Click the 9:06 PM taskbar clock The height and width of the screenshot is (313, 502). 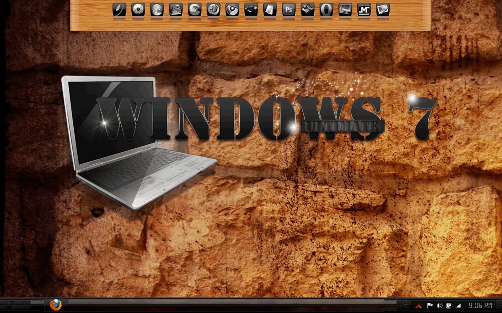pos(481,305)
